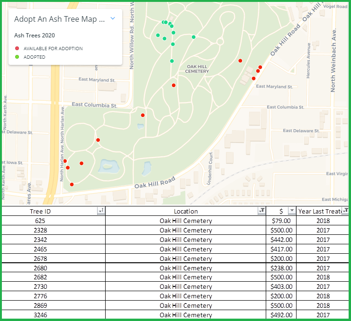The image size is (351, 321).
Task: Click the Location cell in row 2730
Action: pyautogui.click(x=186, y=286)
